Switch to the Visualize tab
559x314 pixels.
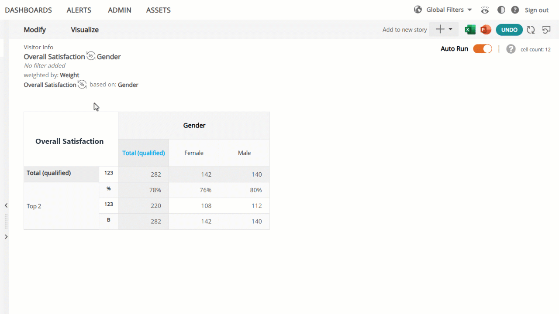coord(85,30)
